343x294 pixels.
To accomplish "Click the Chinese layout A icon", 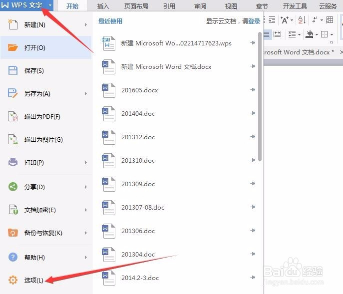I will [x=285, y=20].
